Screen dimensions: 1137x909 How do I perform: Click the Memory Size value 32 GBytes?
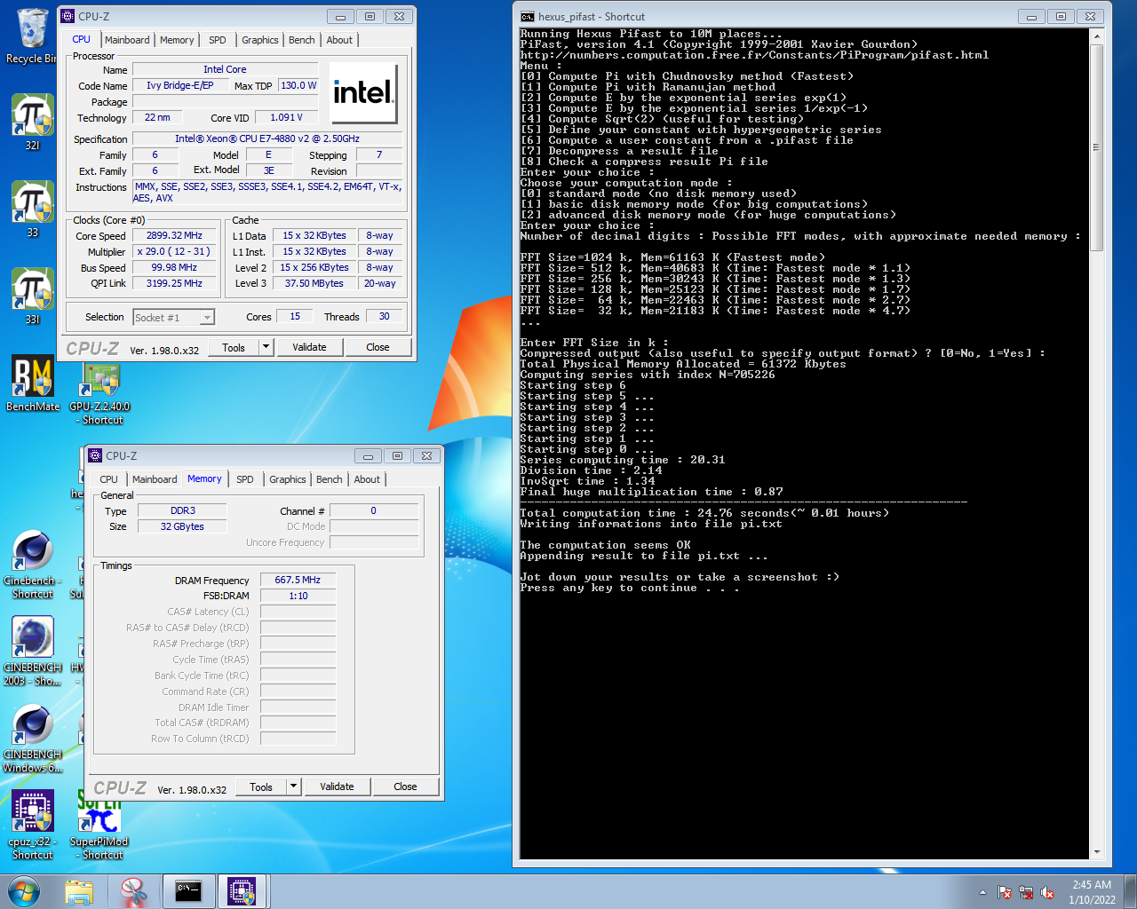tap(182, 526)
